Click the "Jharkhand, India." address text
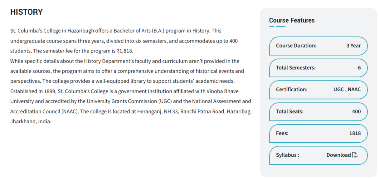The height and width of the screenshot is (179, 379). 31,122
